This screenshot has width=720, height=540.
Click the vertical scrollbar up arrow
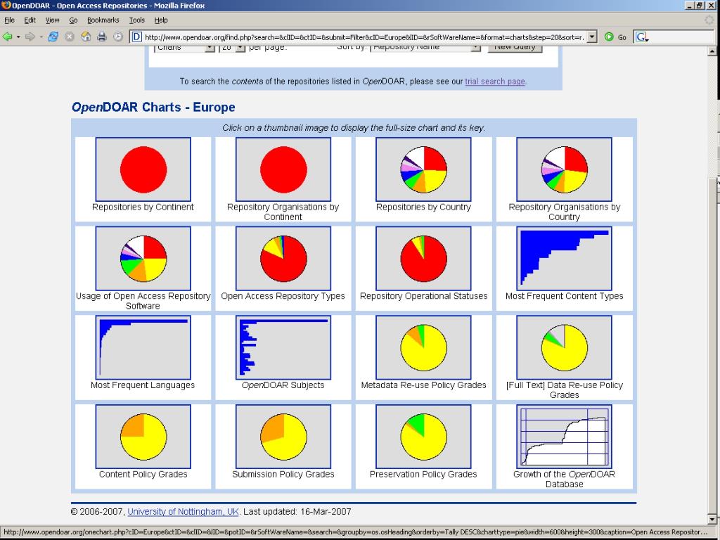point(712,52)
